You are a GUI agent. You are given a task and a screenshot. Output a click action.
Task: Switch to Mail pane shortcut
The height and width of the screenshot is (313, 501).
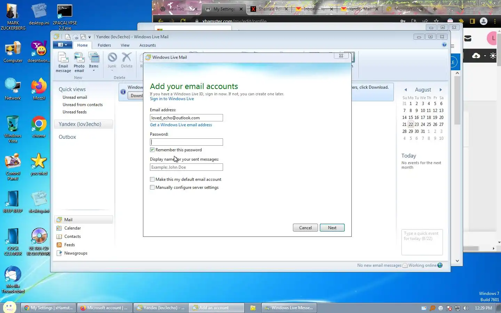pos(83,220)
